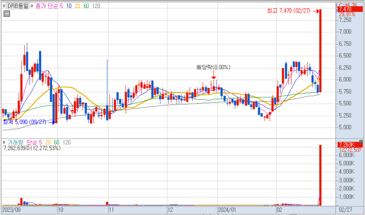The height and width of the screenshot is (215, 365).
Task: Click the 5,000 price axis label
Action: (345, 127)
